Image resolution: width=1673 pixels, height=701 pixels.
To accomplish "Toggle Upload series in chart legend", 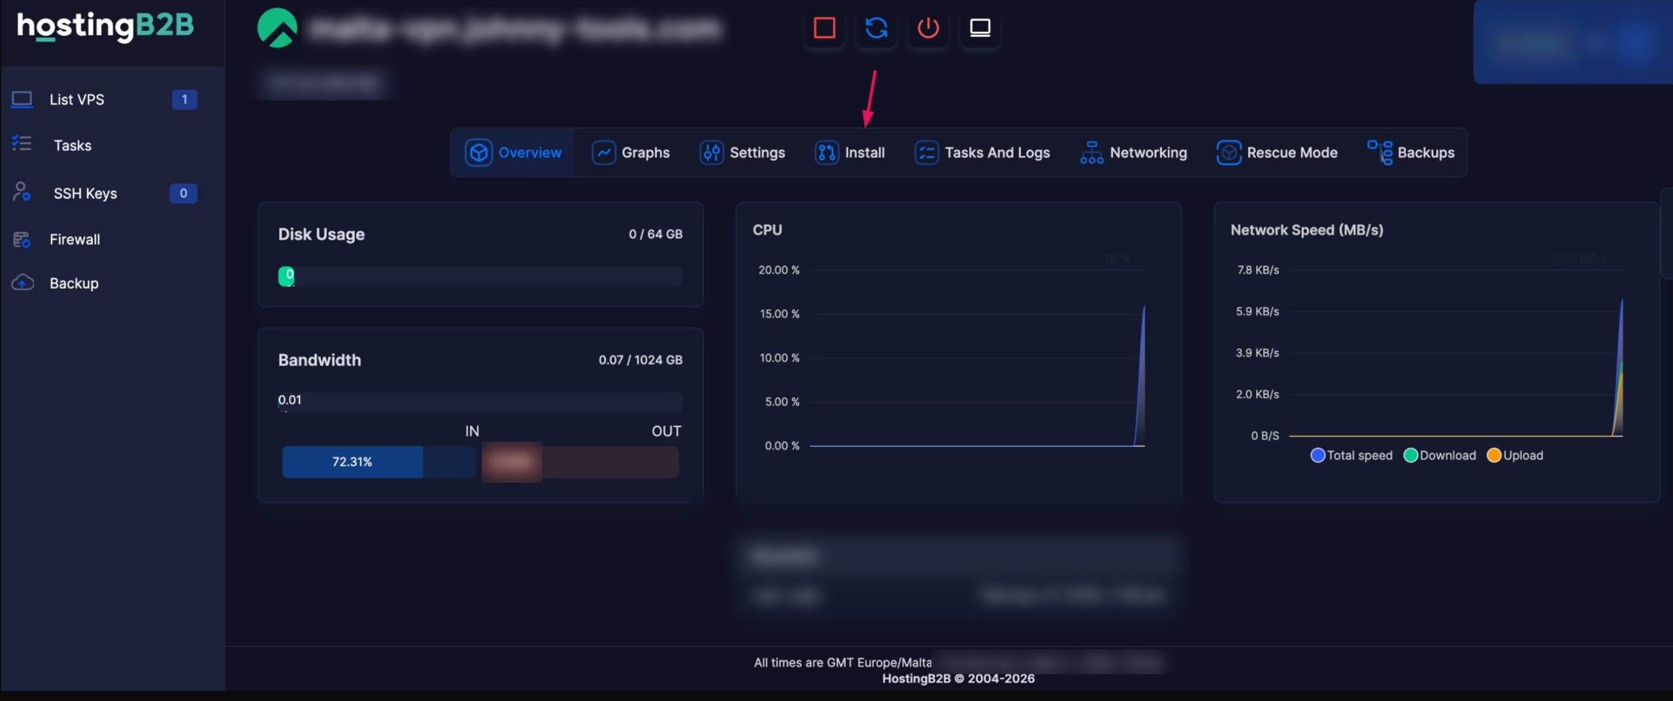I will tap(1515, 455).
